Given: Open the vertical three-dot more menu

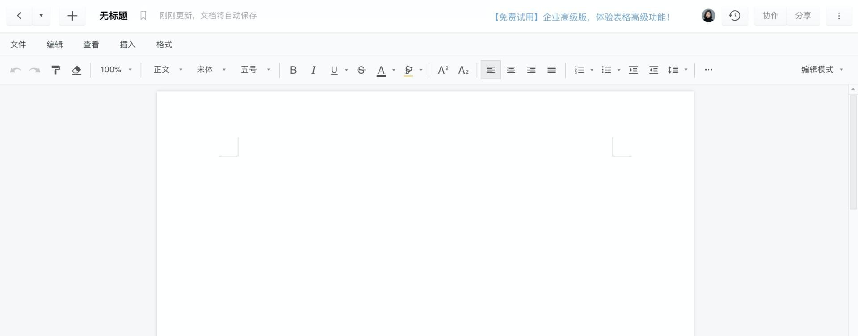Looking at the screenshot, I should (839, 16).
